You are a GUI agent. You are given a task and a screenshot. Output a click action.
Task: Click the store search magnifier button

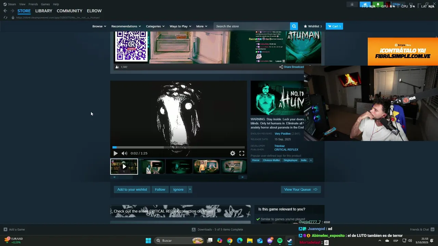[x=294, y=26]
